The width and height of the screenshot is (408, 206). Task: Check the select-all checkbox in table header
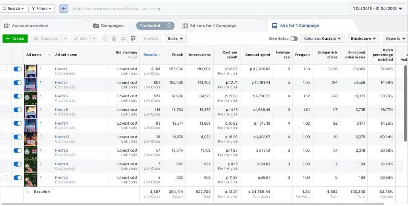click(6, 55)
